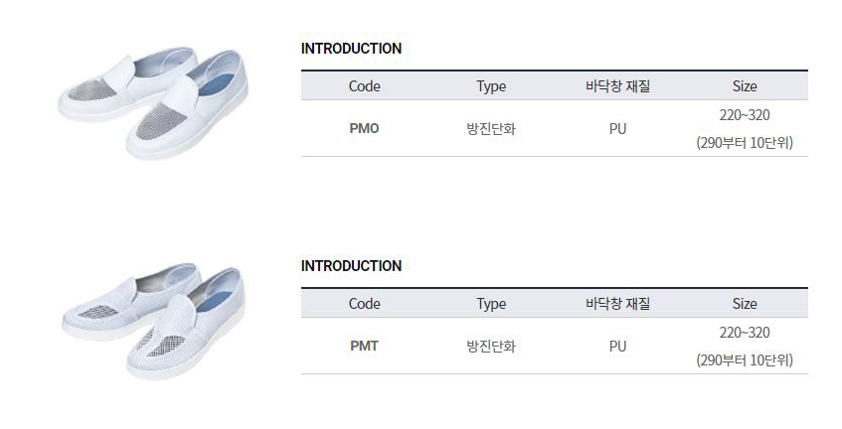
Task: Click the 방진단화 type cell in the PMO row
Action: point(491,129)
